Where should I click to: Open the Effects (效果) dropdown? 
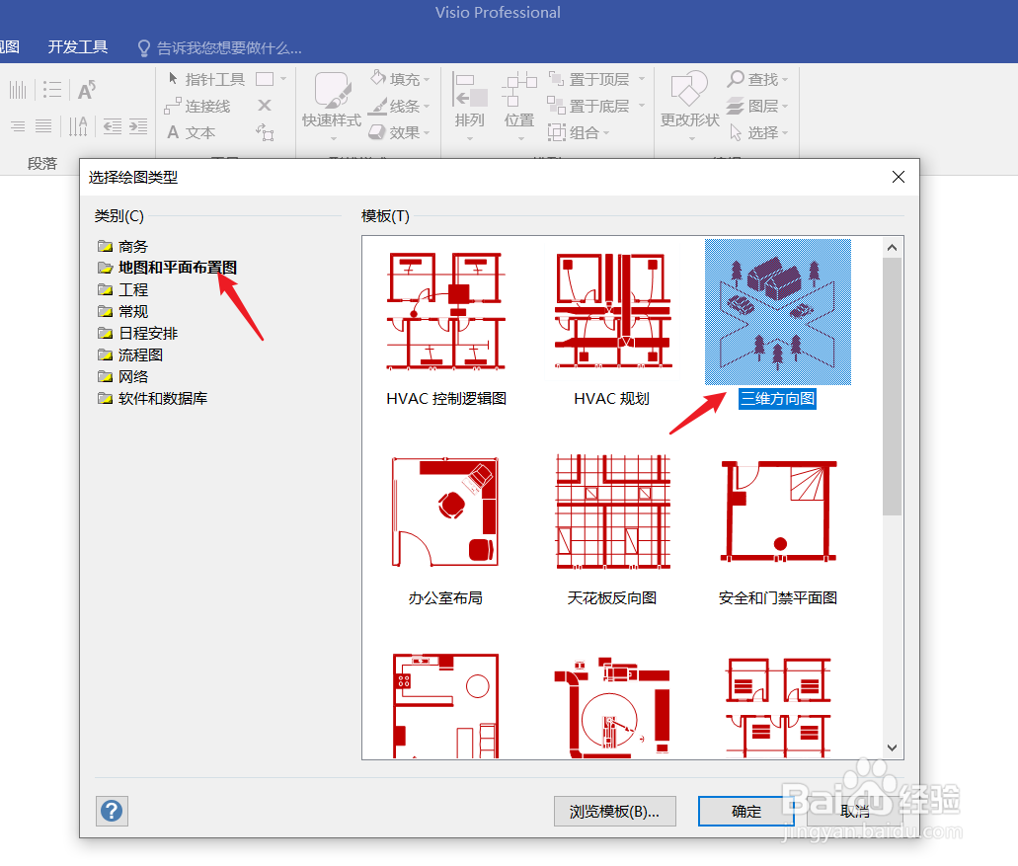coord(400,132)
